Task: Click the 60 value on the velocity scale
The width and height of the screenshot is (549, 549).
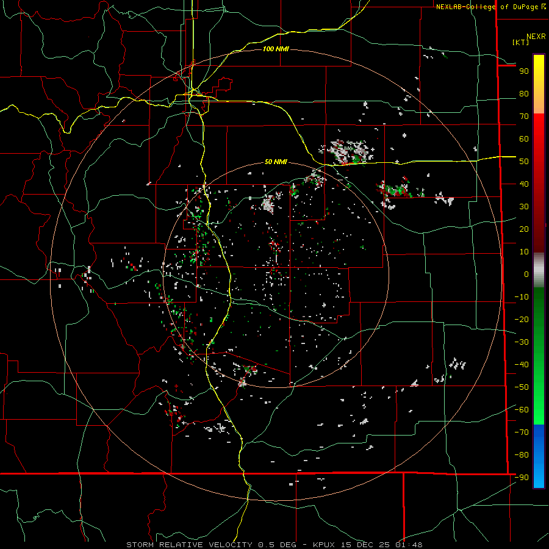Action: (x=524, y=139)
